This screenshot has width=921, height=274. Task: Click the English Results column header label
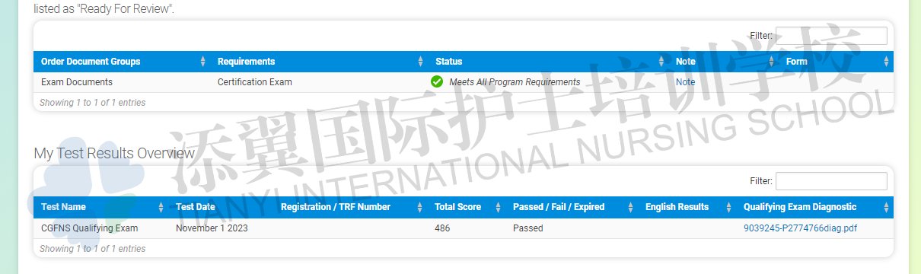click(677, 207)
